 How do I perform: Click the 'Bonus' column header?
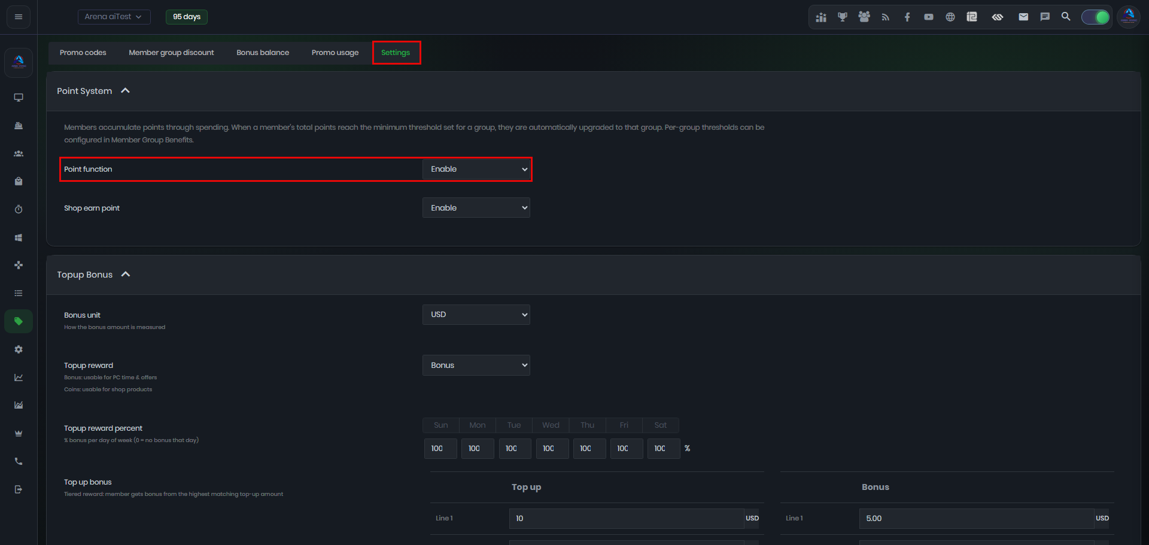[x=876, y=487]
